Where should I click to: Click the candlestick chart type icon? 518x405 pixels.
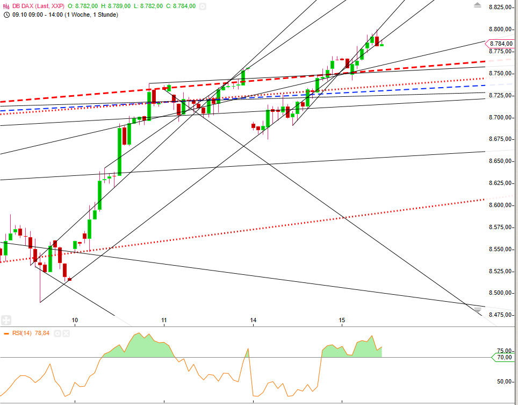tap(5, 5)
